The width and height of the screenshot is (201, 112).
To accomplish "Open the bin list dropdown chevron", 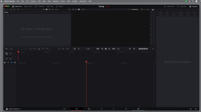I will (x=8, y=10).
